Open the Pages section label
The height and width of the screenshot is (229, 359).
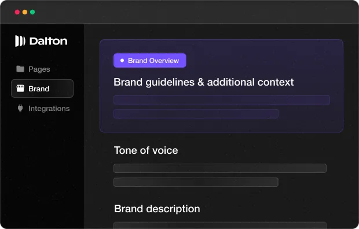(x=39, y=69)
